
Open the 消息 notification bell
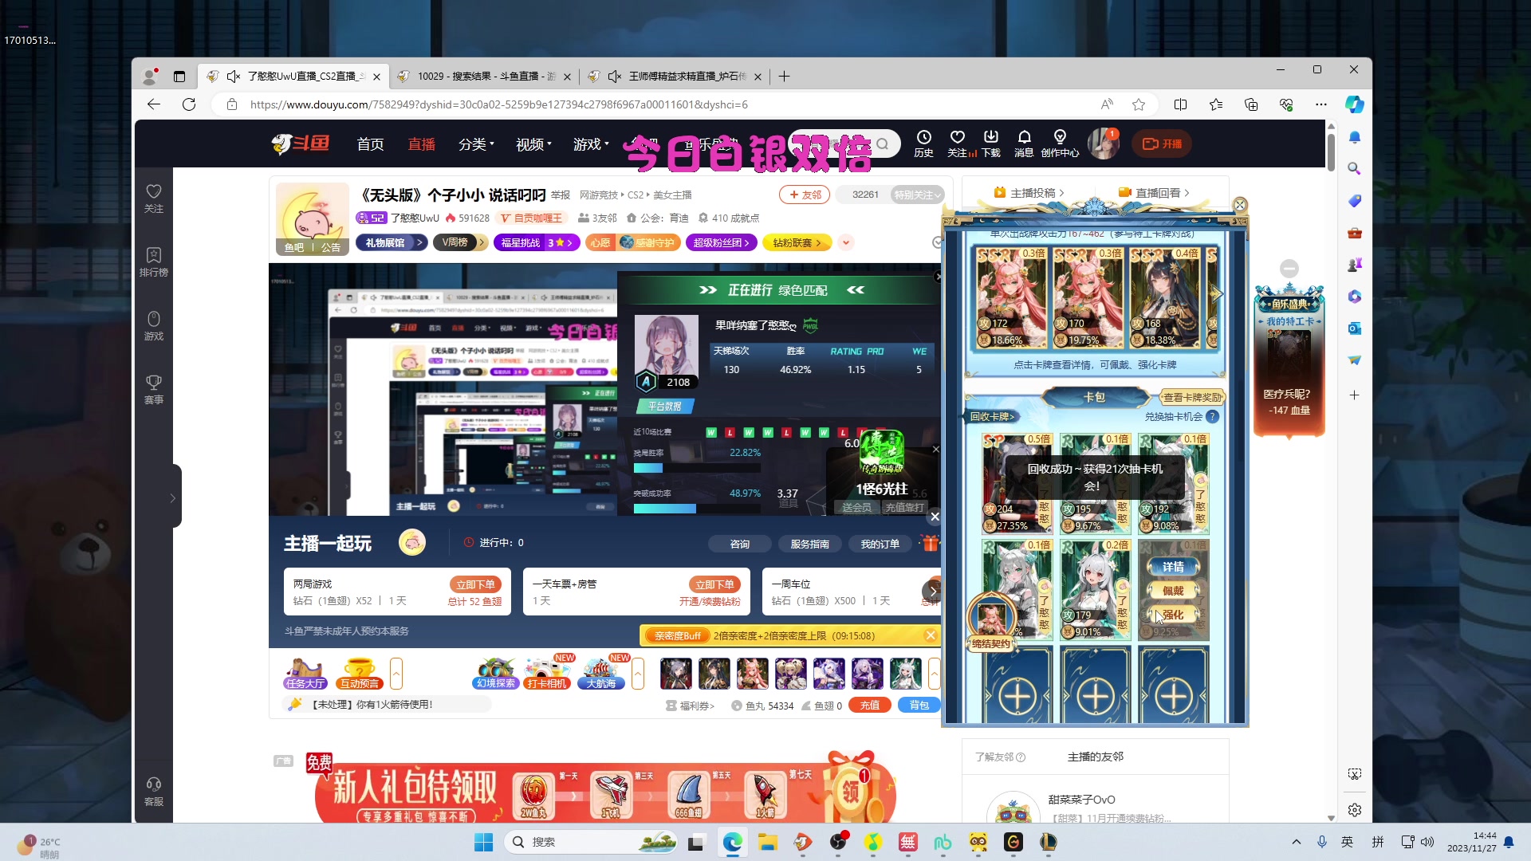pyautogui.click(x=1025, y=143)
